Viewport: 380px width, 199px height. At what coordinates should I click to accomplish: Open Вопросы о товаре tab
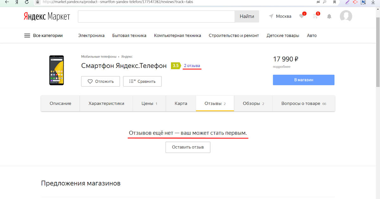click(304, 103)
